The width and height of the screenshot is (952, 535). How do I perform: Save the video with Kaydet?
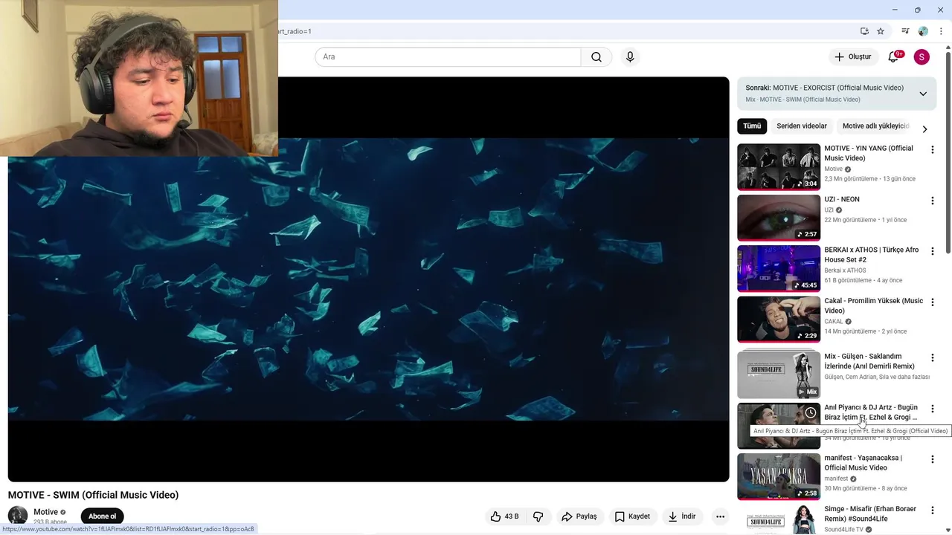632,516
